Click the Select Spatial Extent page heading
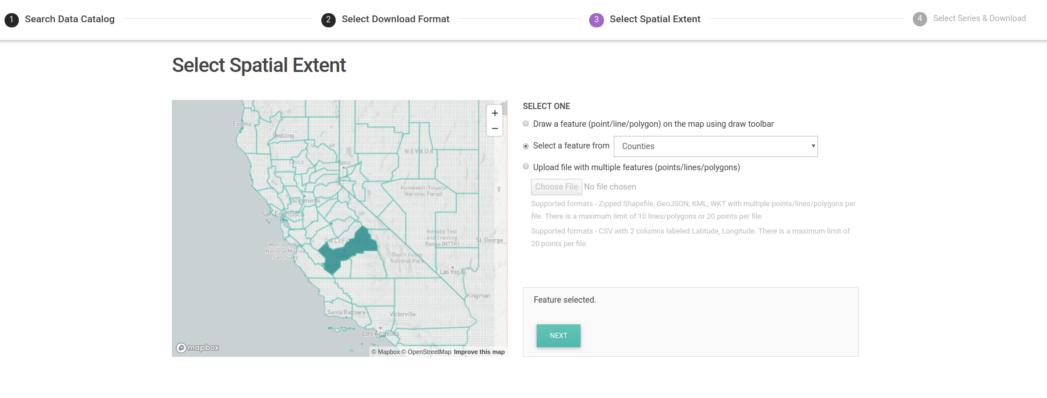 pyautogui.click(x=259, y=65)
